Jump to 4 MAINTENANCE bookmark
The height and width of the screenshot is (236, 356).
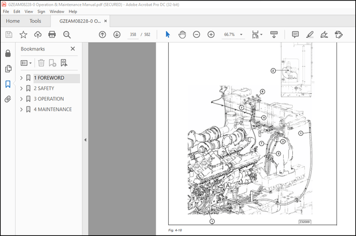point(53,109)
